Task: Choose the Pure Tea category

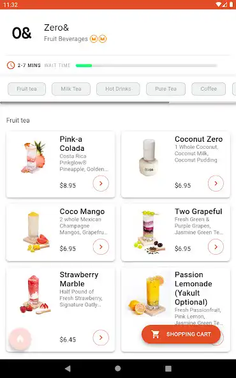Action: coord(166,89)
